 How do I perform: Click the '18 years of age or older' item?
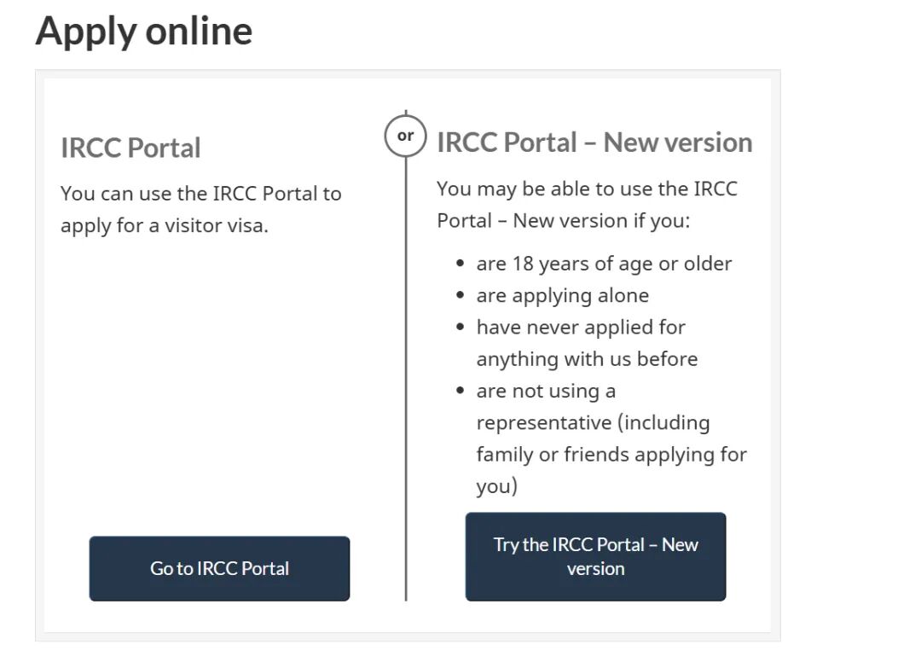[604, 264]
